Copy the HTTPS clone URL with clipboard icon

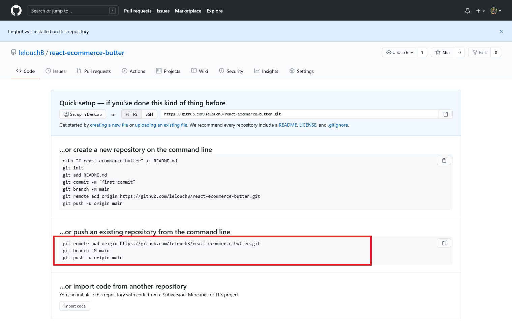[x=446, y=114]
